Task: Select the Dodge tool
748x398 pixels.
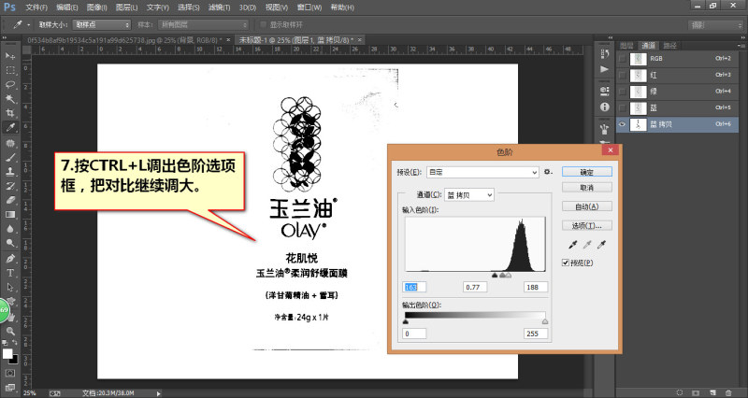Action: tap(10, 243)
